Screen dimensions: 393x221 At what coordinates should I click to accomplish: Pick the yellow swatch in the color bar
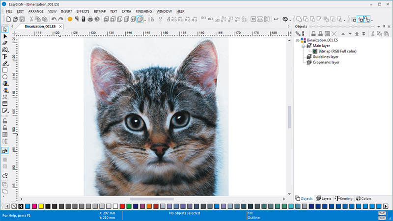pyautogui.click(x=41, y=206)
